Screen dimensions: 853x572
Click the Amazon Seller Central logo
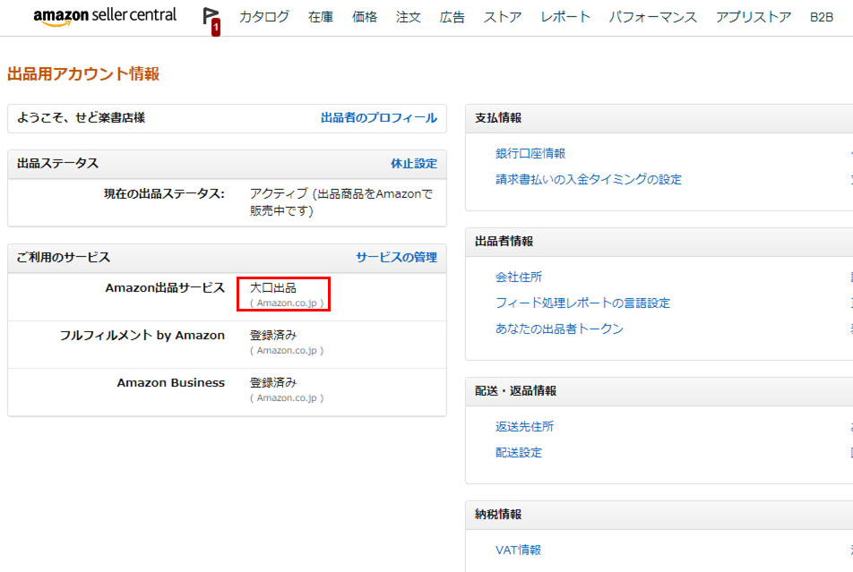click(x=105, y=16)
